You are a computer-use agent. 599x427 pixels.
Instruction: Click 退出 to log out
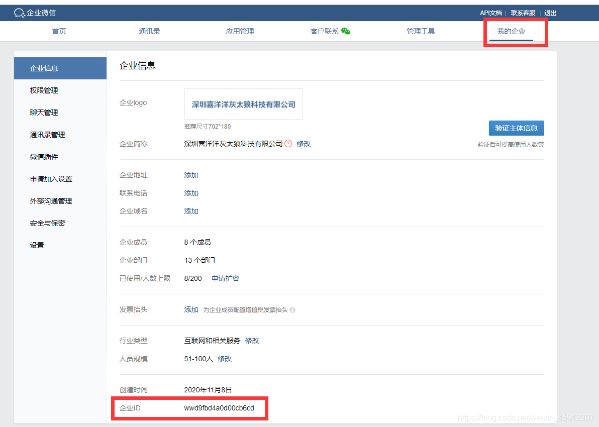550,13
